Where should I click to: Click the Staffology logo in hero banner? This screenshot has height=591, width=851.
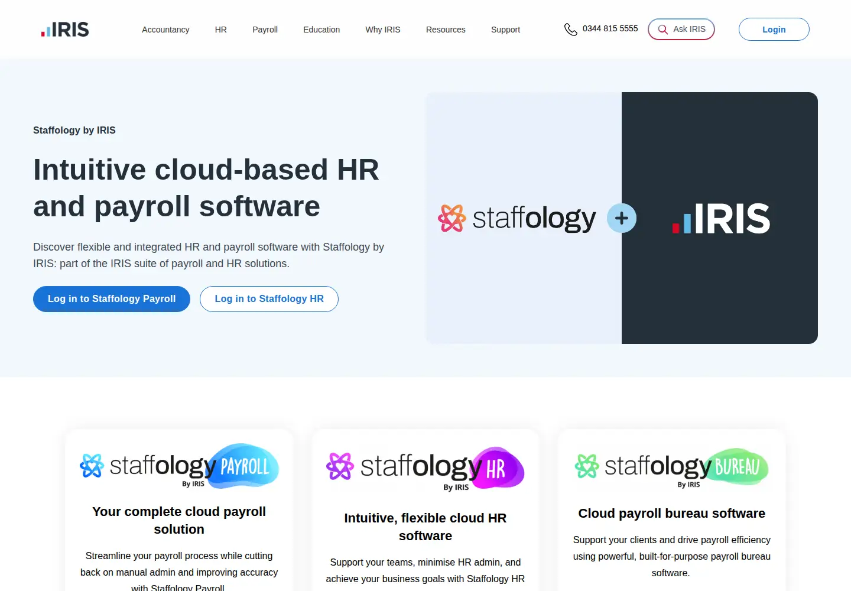pos(517,218)
